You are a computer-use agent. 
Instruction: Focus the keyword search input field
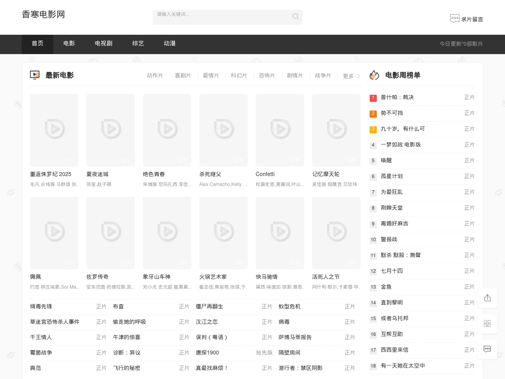click(228, 17)
